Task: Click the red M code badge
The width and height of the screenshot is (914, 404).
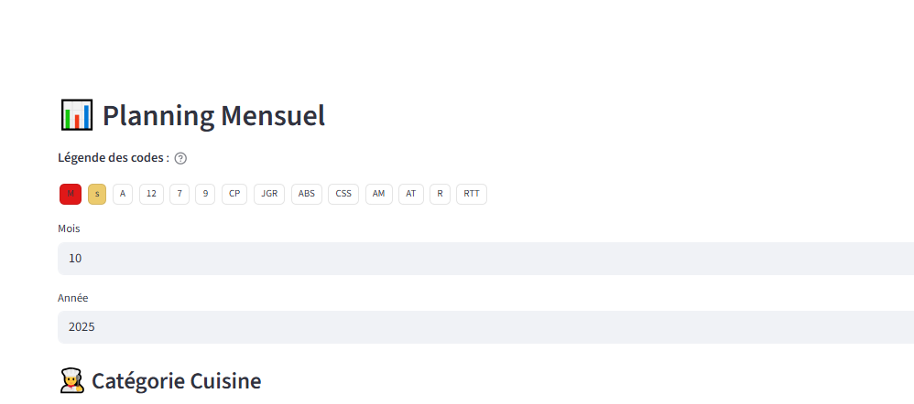Action: pos(71,194)
